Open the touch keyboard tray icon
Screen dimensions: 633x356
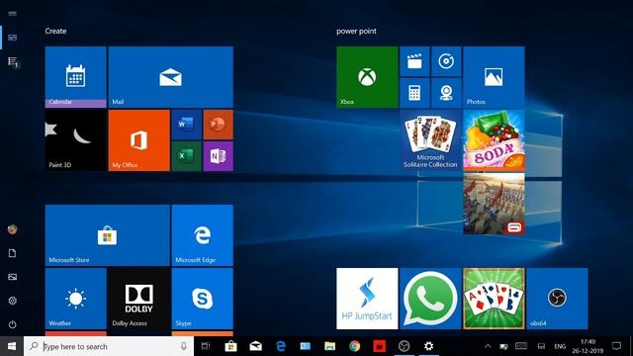pyautogui.click(x=521, y=346)
